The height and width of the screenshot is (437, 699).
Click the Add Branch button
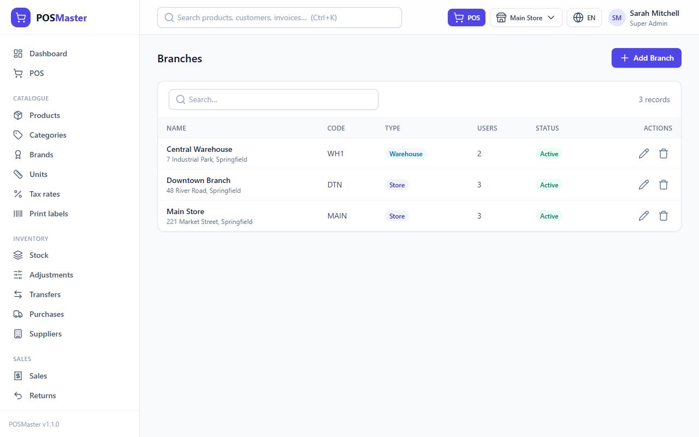coord(647,58)
